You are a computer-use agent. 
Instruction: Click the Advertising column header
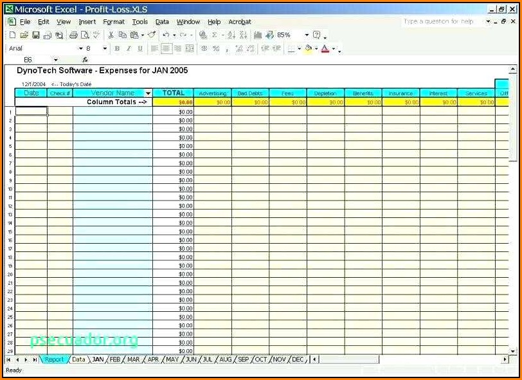click(x=213, y=93)
